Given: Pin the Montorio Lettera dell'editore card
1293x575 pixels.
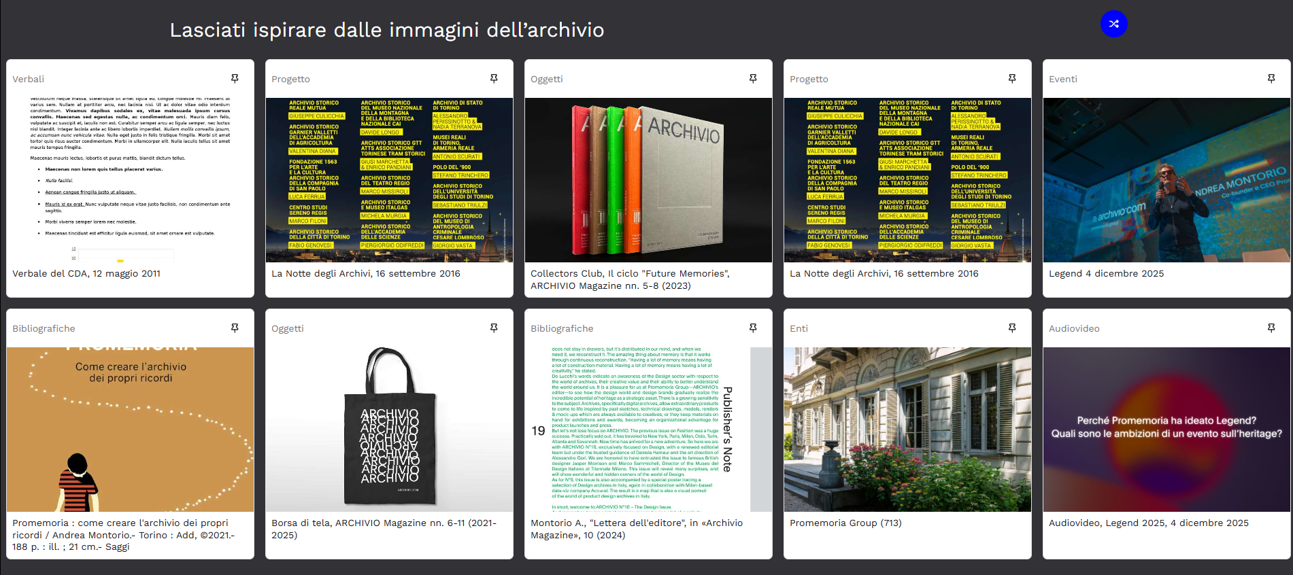Looking at the screenshot, I should (753, 328).
